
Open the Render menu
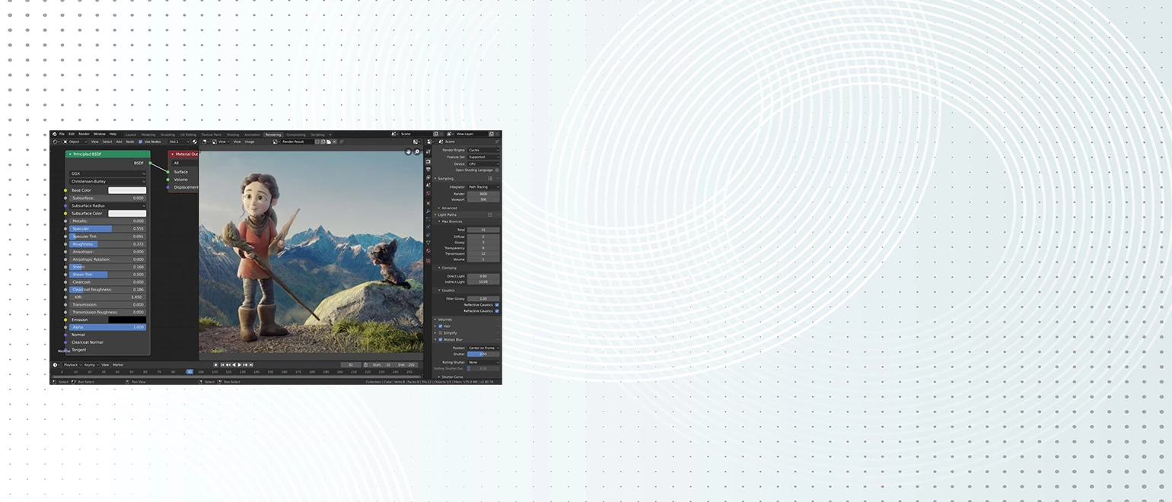pyautogui.click(x=84, y=134)
